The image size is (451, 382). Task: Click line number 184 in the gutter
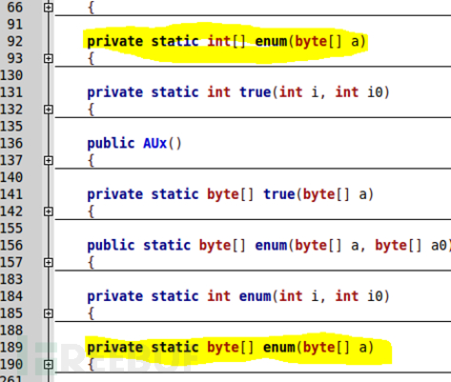click(x=11, y=296)
